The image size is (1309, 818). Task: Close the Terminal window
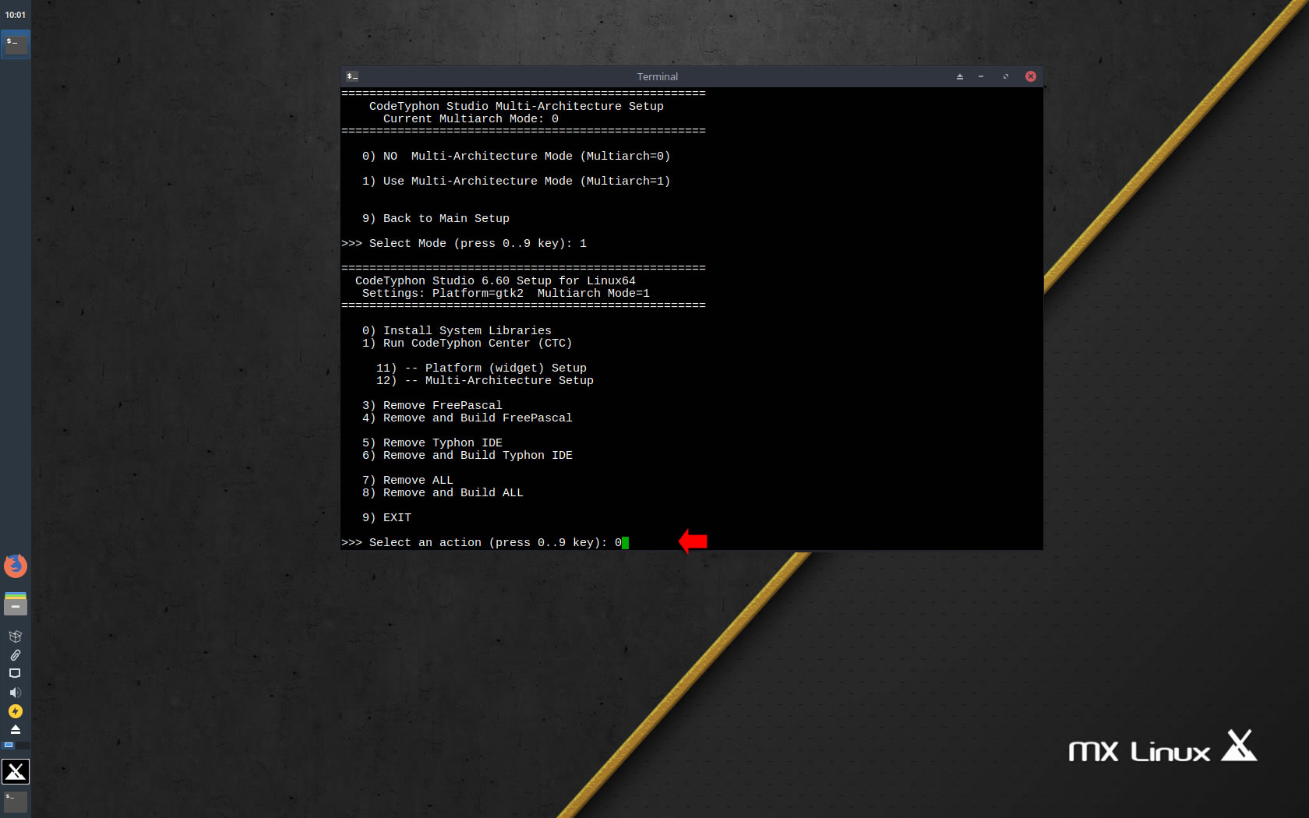pyautogui.click(x=1031, y=76)
